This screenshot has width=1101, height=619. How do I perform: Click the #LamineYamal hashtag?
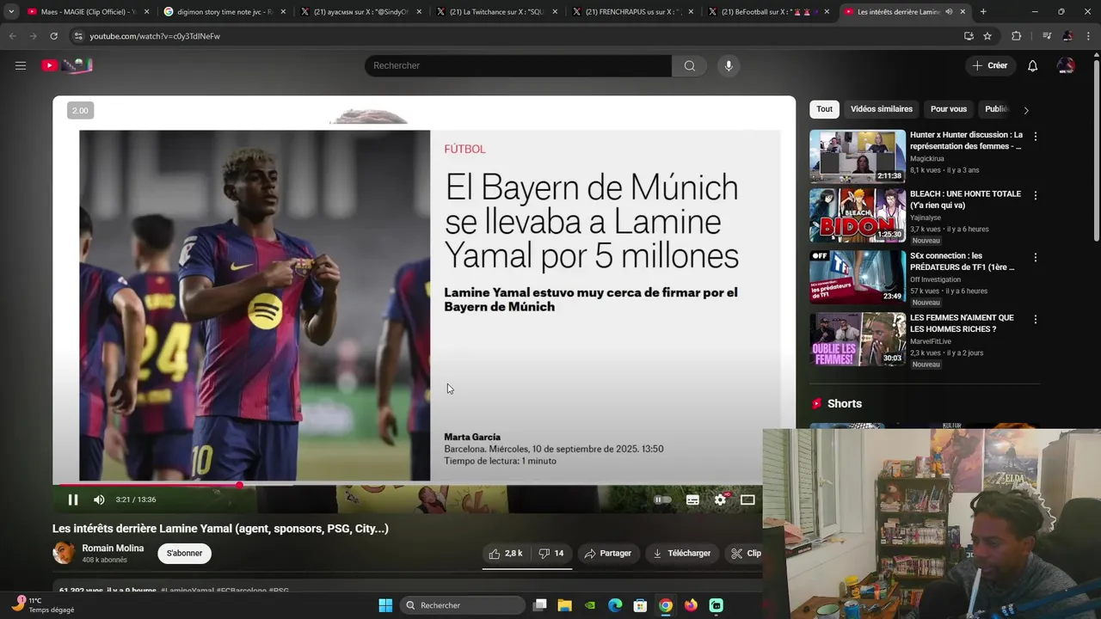tap(187, 591)
